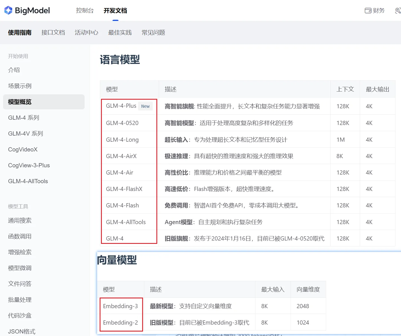Switch to the 接口文档 tab
This screenshot has height=336, width=401.
[x=53, y=33]
